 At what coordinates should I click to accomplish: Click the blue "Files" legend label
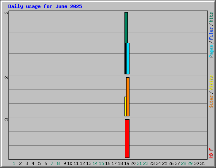[211, 33]
